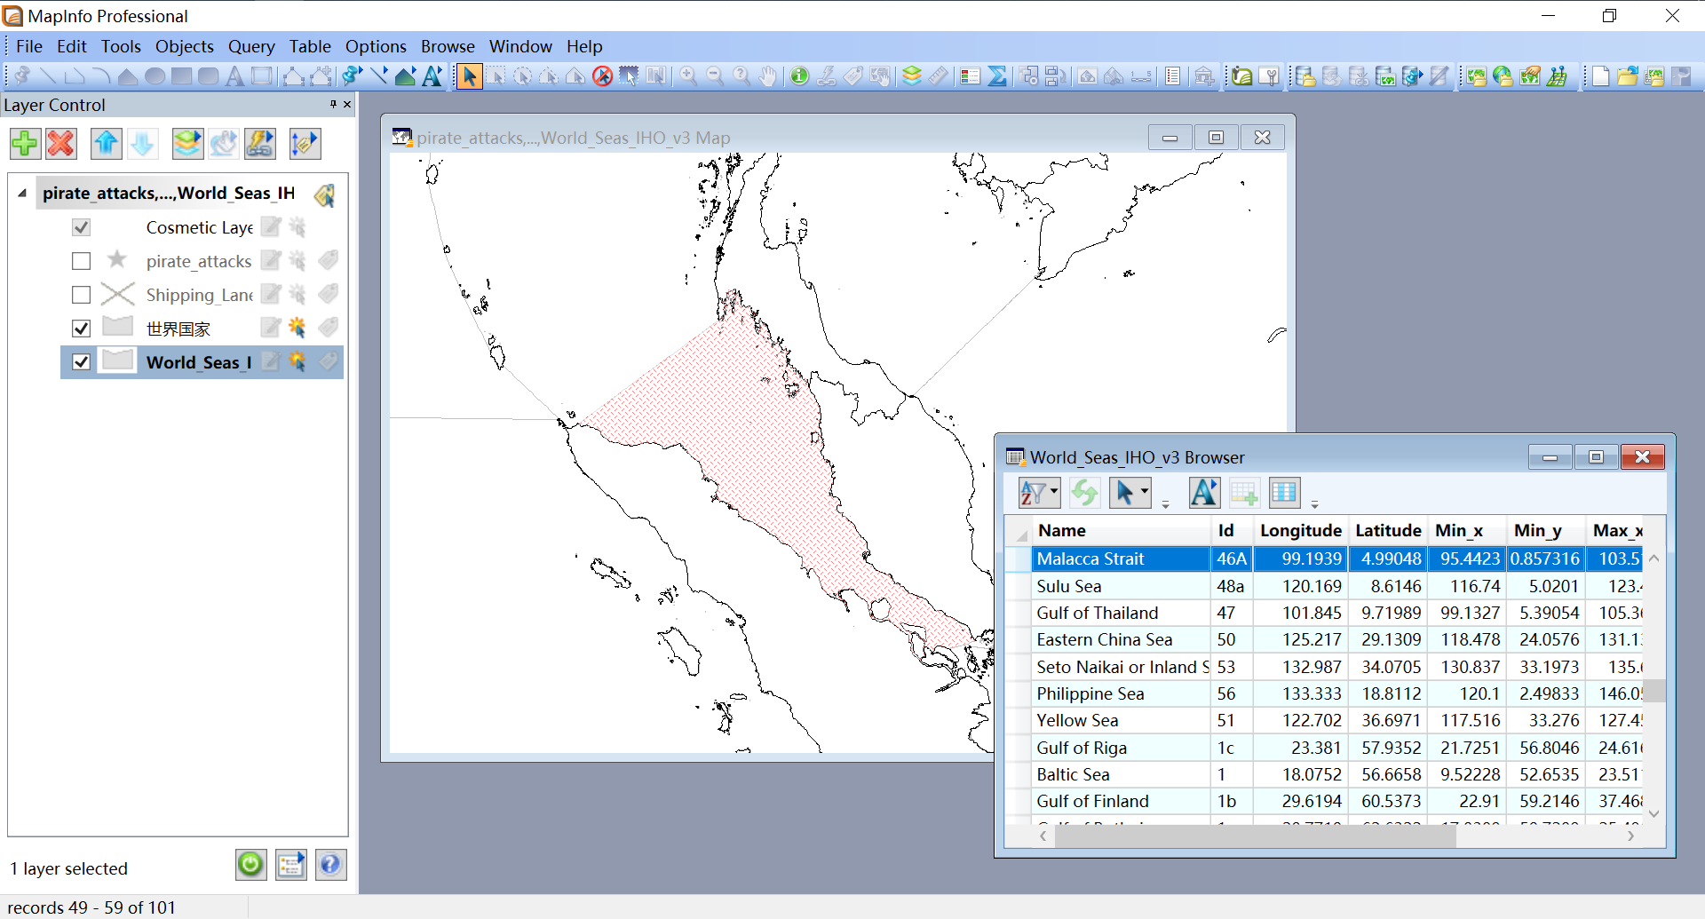Toggle automatic labels for Shipping_Lane layer

pyautogui.click(x=328, y=294)
